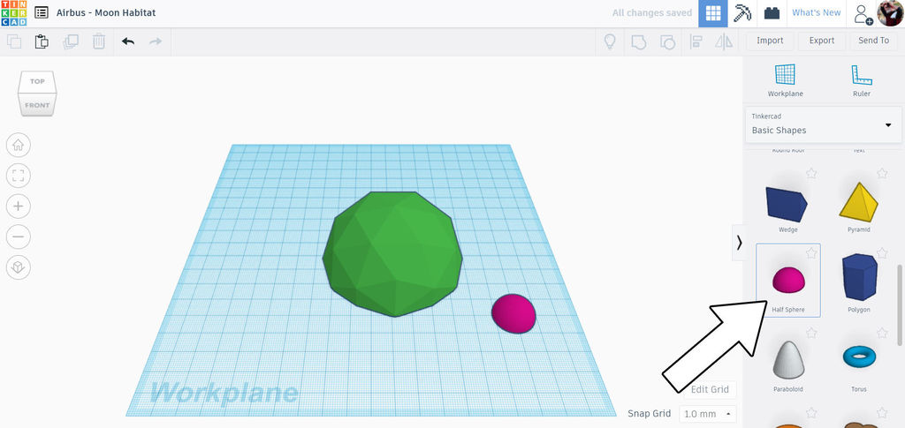Switch to Blocks pickaxe mode
The height and width of the screenshot is (428, 905).
[x=742, y=13]
